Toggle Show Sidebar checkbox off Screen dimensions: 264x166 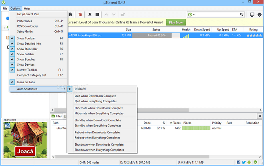12,54
